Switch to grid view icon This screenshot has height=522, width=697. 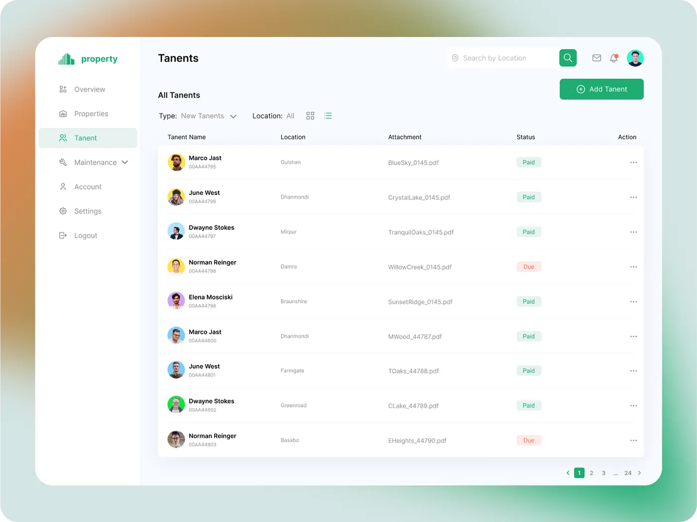(310, 116)
